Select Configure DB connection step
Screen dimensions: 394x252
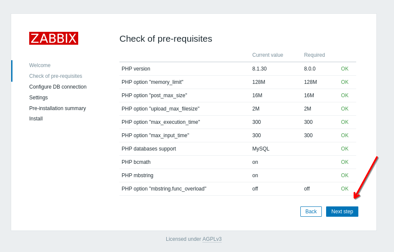pos(58,87)
